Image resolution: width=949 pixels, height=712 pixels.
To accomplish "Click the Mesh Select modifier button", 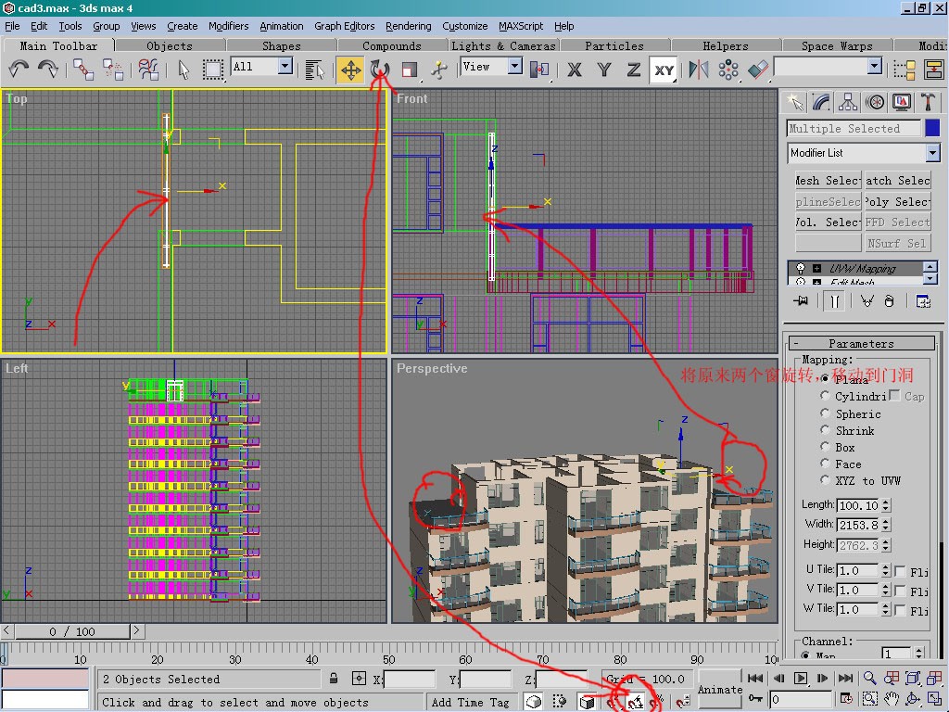I will tap(828, 181).
